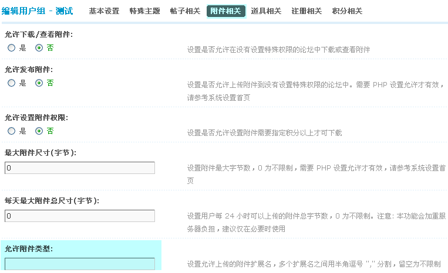This screenshot has height=273, width=448.
Task: Select 否 for 允许下载/查看附件
Action: pyautogui.click(x=39, y=48)
